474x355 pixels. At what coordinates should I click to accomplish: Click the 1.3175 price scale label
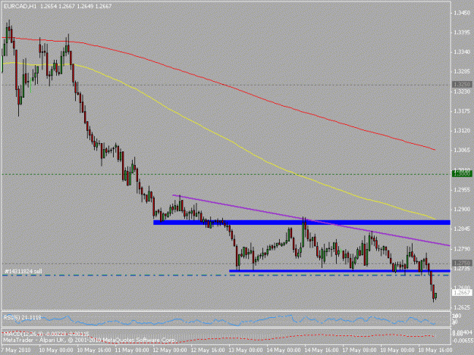click(462, 111)
